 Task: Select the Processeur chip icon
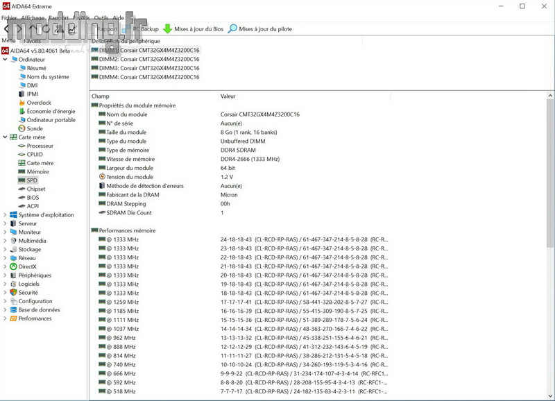22,146
